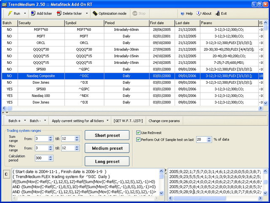270x203 pixels.
Task: Click the Sum range till spinner arrows
Action: (77, 138)
